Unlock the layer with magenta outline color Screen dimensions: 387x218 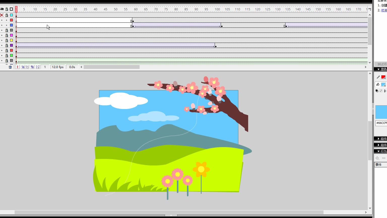tap(7, 35)
